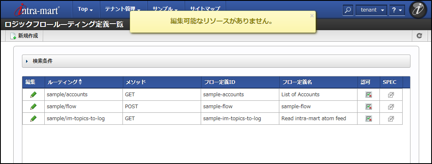The image size is (432, 164).
Task: Open the help question-mark dropdown
Action: pyautogui.click(x=397, y=10)
